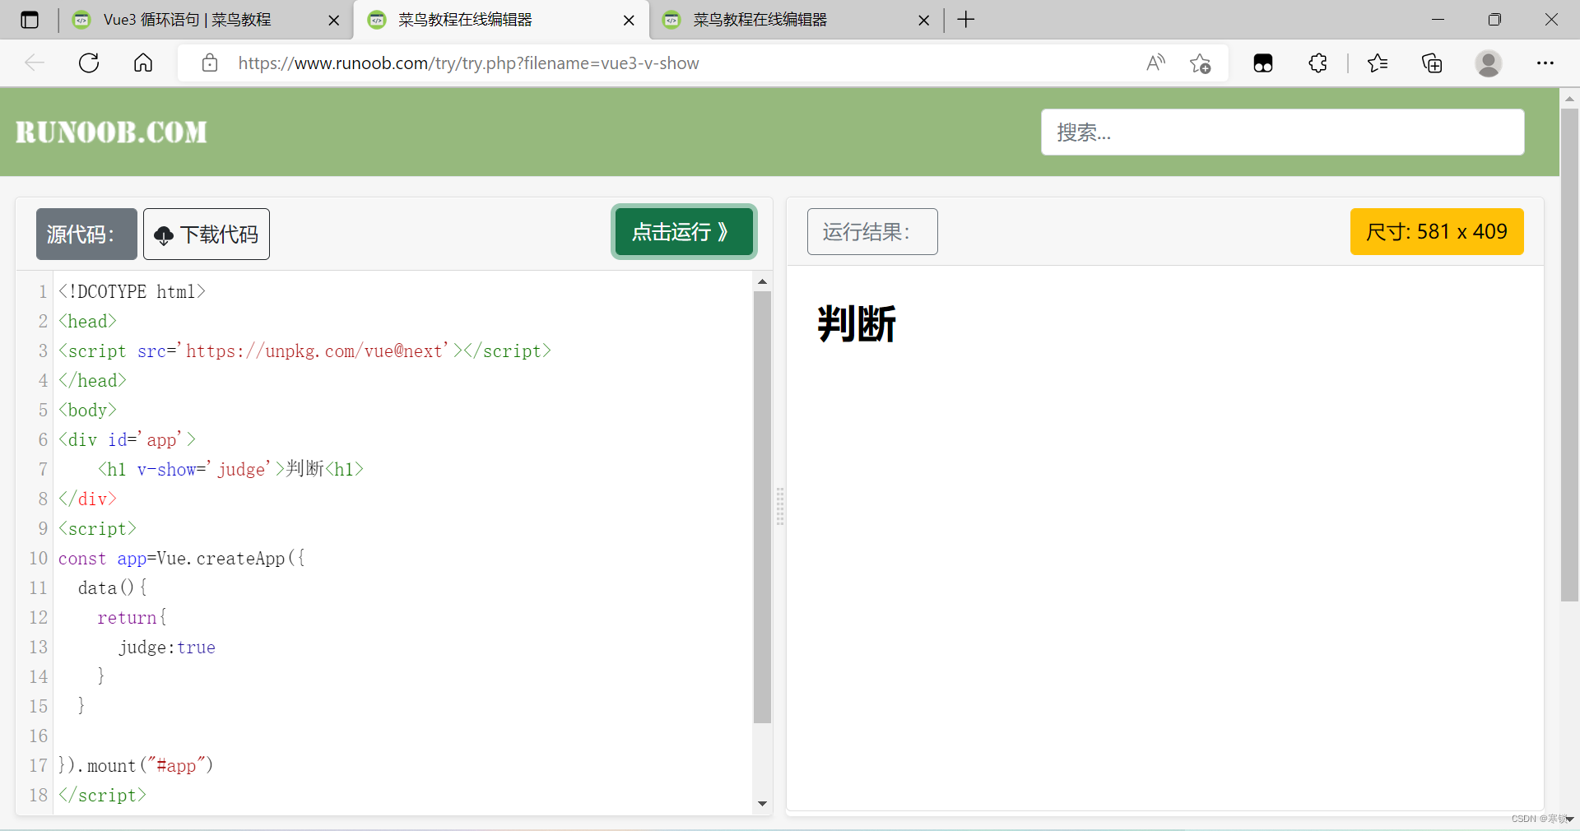The image size is (1580, 831).
Task: Open the user profile avatar
Action: point(1488,63)
